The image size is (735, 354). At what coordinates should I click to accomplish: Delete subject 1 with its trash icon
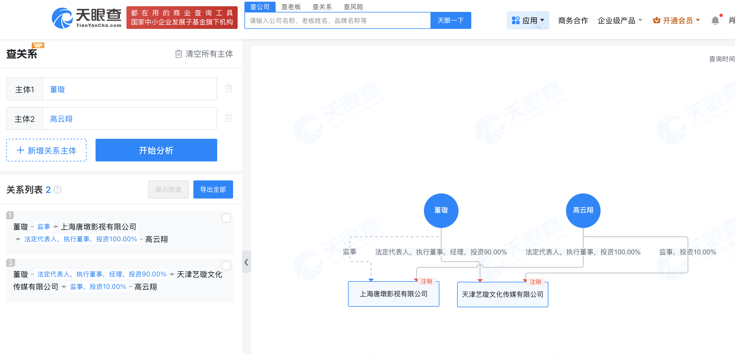(229, 89)
